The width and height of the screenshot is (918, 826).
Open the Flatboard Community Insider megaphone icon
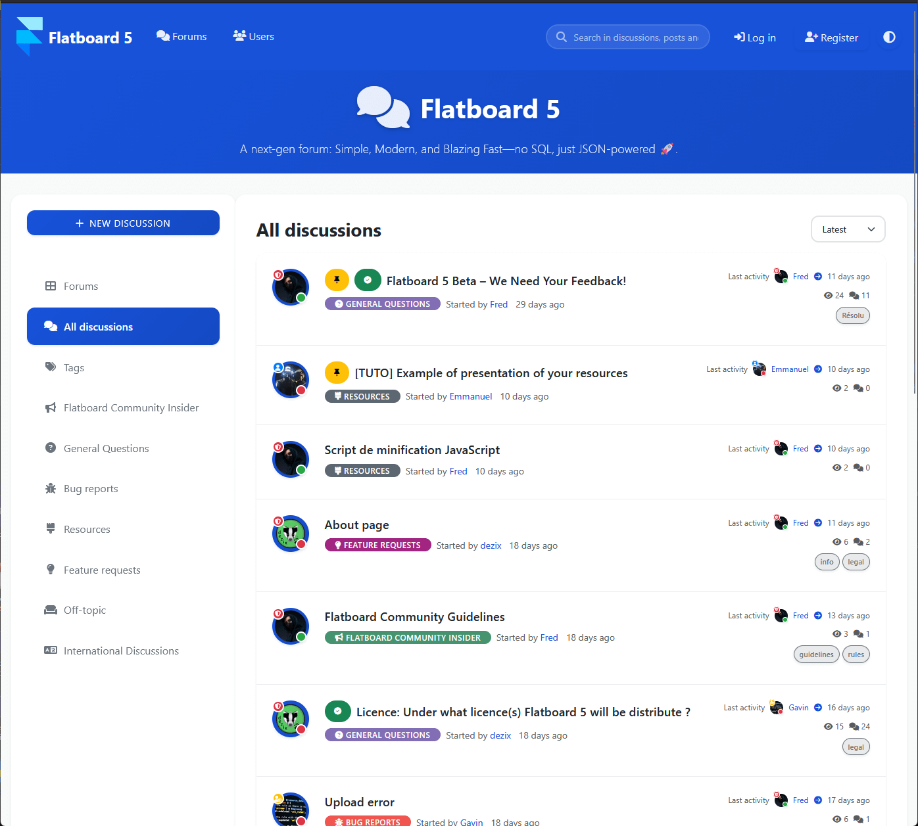point(51,407)
